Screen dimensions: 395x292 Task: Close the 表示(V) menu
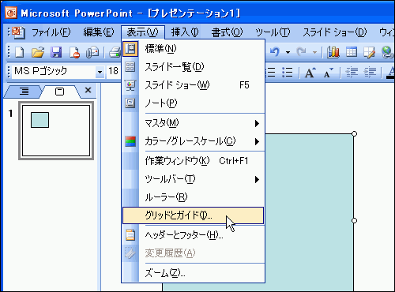pyautogui.click(x=143, y=32)
